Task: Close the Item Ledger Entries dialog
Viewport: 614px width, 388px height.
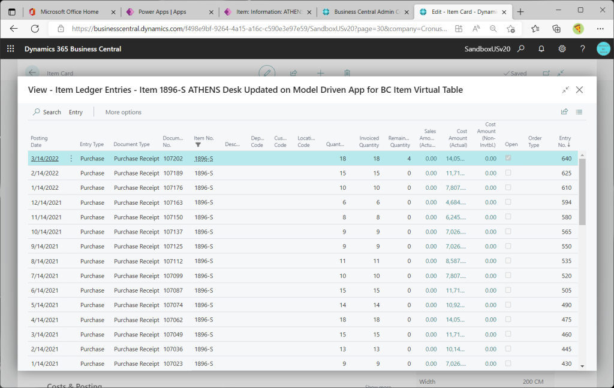Action: [x=580, y=90]
